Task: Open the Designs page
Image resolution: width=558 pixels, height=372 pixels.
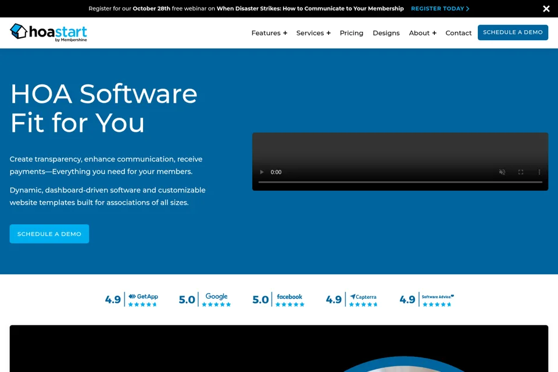Action: pos(386,33)
